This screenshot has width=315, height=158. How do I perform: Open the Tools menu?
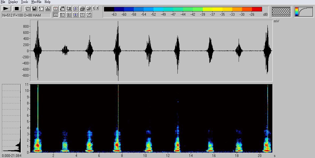pos(24,2)
